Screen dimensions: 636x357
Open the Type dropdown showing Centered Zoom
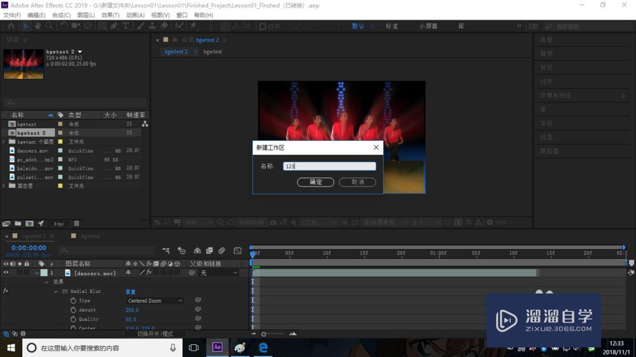(x=155, y=300)
